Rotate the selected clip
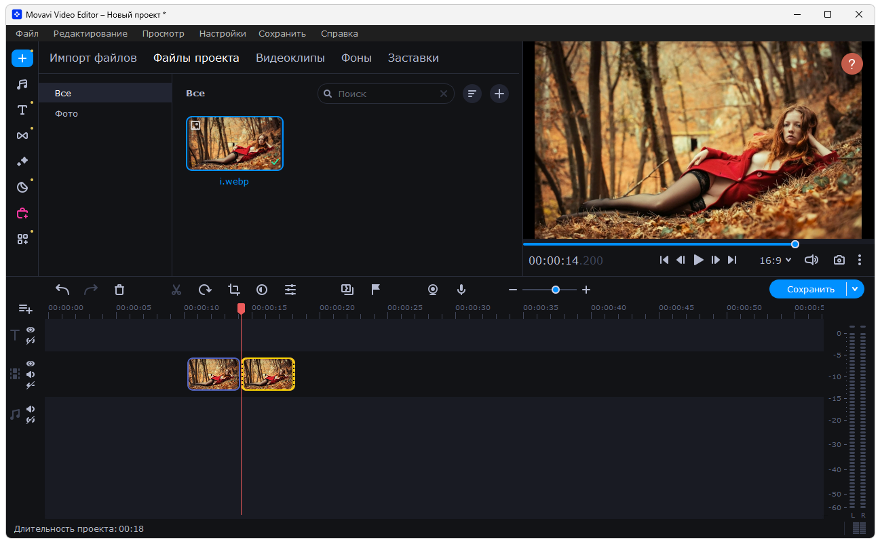This screenshot has width=880, height=542. pyautogui.click(x=205, y=290)
